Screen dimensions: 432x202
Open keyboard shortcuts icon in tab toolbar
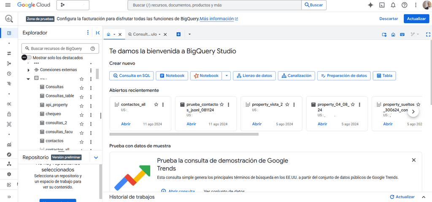coord(402,34)
